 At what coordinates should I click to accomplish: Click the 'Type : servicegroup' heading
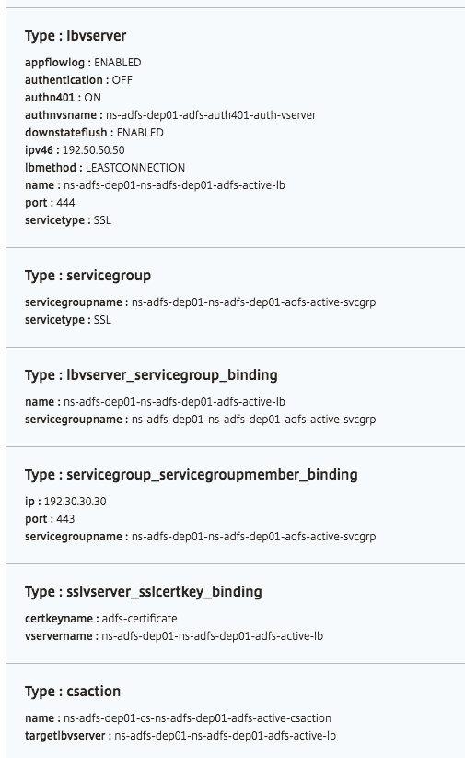pos(87,276)
